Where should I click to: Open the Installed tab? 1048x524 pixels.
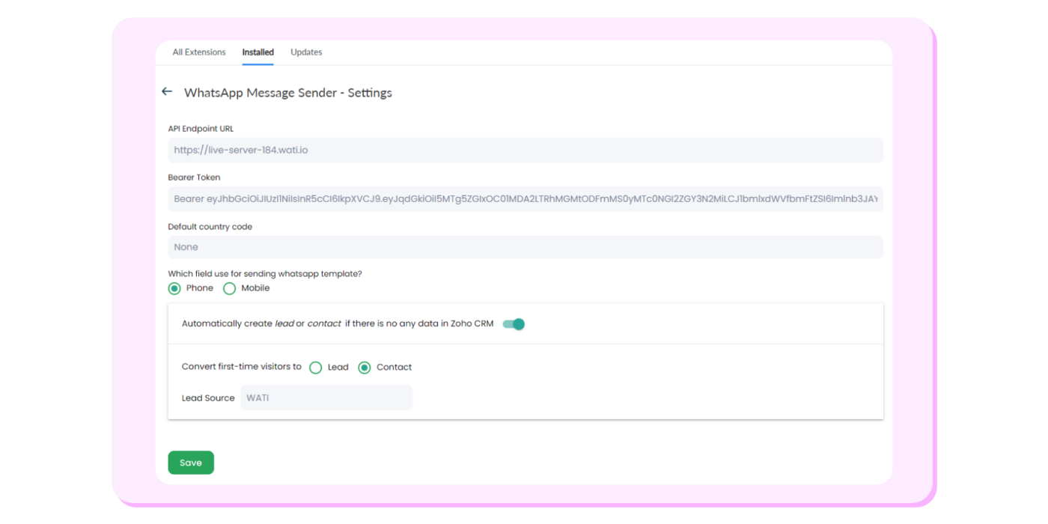[x=258, y=52]
